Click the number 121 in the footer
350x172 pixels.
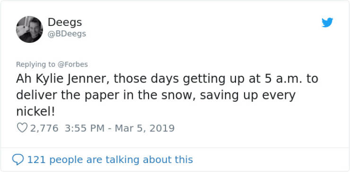coord(36,160)
